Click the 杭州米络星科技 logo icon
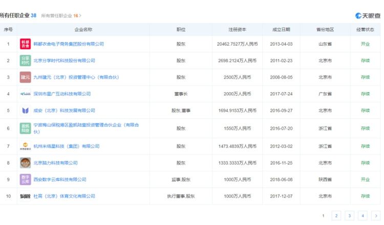The height and width of the screenshot is (225, 384). pyautogui.click(x=25, y=146)
